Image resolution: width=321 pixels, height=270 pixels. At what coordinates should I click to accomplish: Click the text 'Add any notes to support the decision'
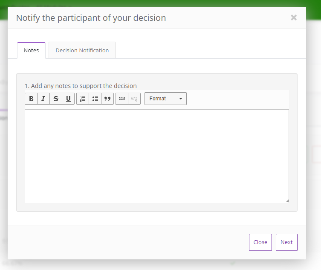click(x=84, y=86)
